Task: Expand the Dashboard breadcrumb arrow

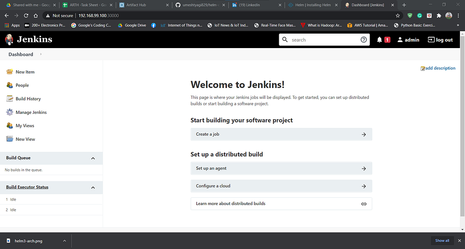Action: pos(41,54)
